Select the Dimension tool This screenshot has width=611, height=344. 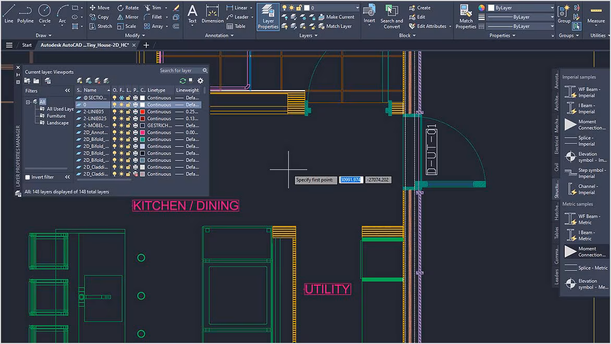[x=212, y=15]
